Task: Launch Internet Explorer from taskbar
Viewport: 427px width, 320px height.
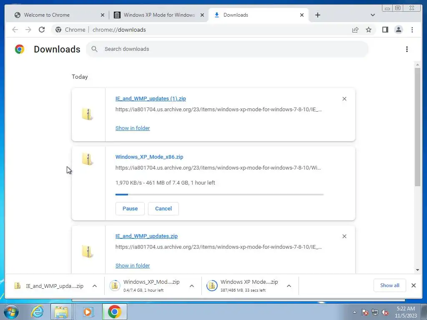Action: pyautogui.click(x=37, y=312)
